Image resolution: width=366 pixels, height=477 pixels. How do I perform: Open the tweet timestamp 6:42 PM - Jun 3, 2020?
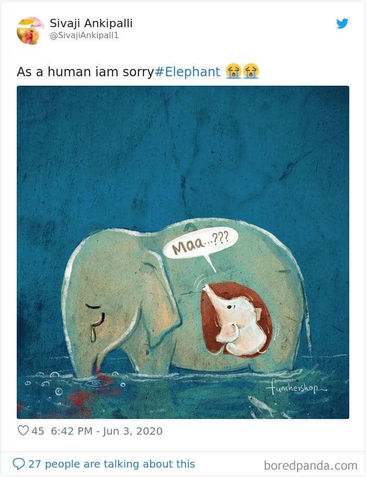[x=107, y=431]
